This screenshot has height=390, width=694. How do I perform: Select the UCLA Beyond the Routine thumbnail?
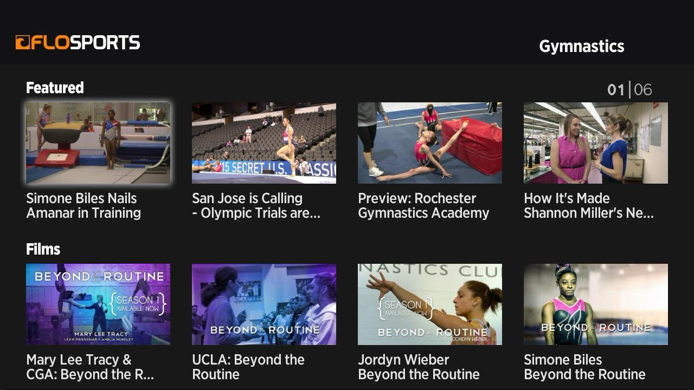click(264, 304)
